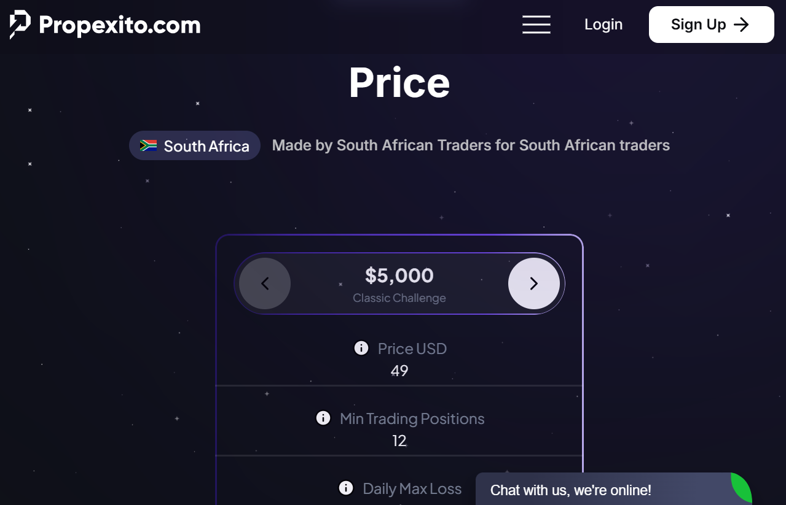Select the South Africa country badge
Viewport: 786px width, 505px height.
[195, 145]
